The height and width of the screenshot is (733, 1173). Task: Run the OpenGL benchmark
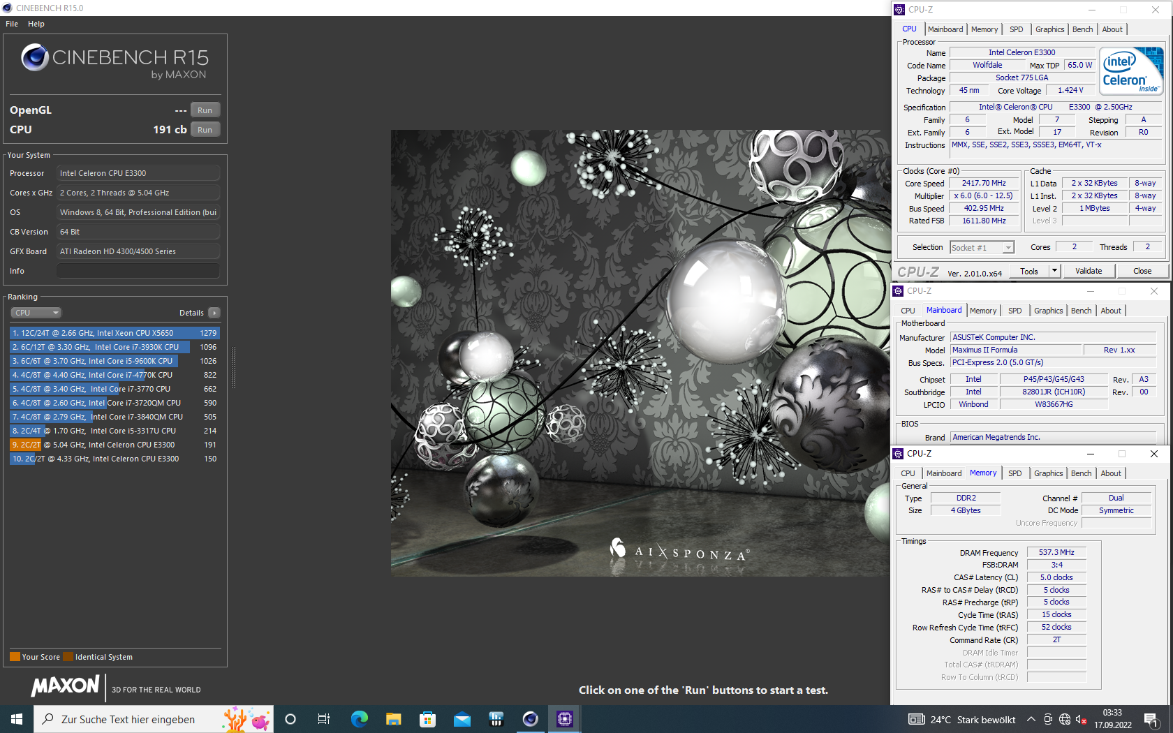click(x=205, y=110)
